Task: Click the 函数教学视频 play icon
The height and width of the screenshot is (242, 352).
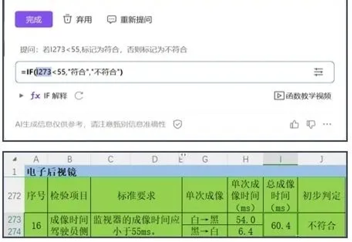Action: (279, 96)
